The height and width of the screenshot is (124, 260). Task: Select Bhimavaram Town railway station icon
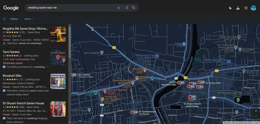157,56
